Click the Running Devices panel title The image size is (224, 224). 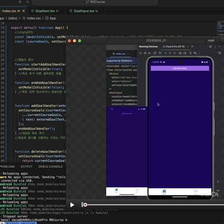click(148, 46)
